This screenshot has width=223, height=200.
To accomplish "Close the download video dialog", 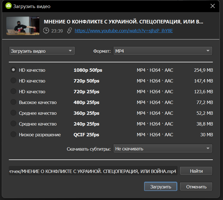I will tap(213, 6).
